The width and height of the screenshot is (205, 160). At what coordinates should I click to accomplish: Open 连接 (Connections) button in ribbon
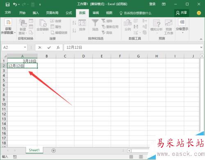(56, 21)
